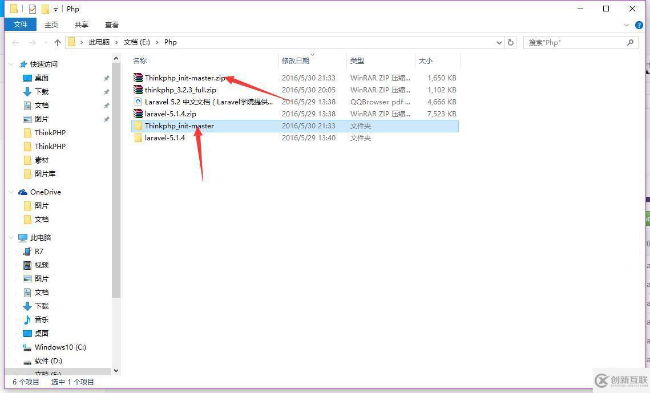Click the Forward navigation arrow
The width and height of the screenshot is (650, 393).
(33, 42)
